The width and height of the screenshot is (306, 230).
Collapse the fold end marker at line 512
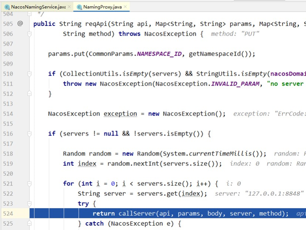coord(29,94)
